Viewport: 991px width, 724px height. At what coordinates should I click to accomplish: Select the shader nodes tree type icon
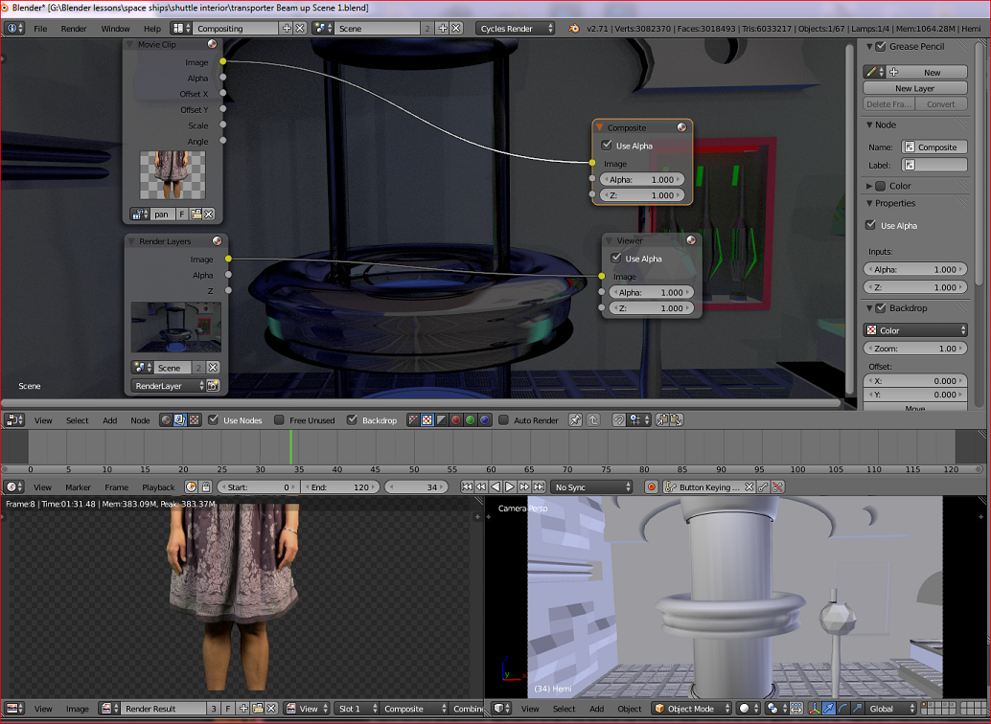click(x=166, y=420)
